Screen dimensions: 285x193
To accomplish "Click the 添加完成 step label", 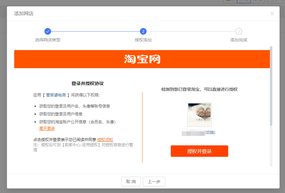I will click(239, 40).
